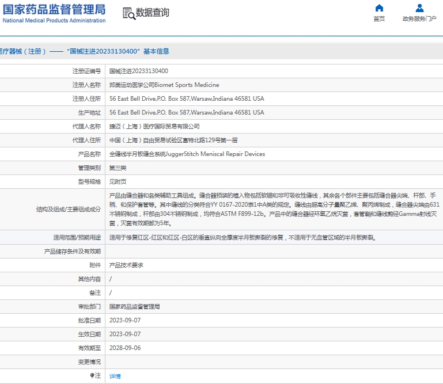Click the 备注 row label

pos(95,293)
